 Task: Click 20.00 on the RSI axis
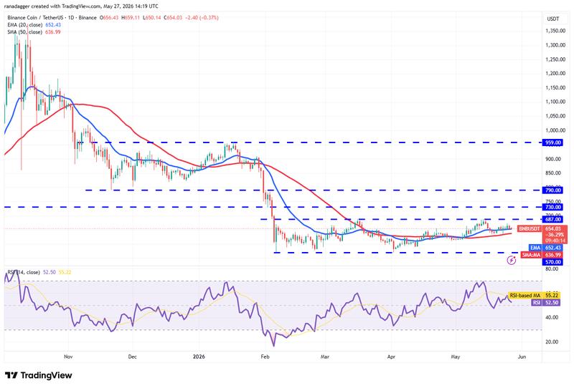pos(552,342)
